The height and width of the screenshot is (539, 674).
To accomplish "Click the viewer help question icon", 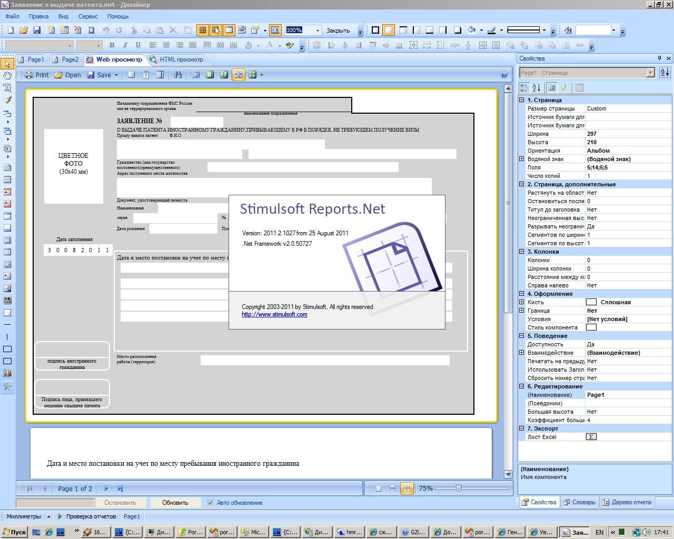I will pos(504,75).
